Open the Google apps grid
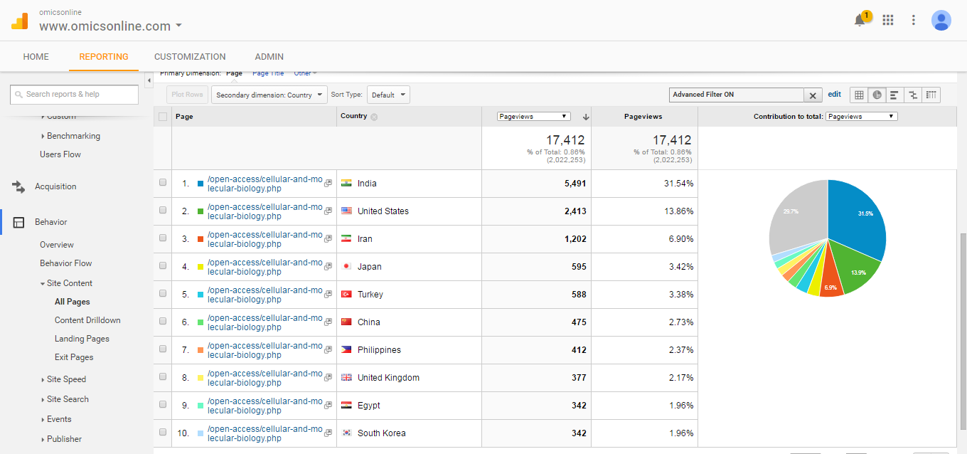This screenshot has width=967, height=454. 887,20
